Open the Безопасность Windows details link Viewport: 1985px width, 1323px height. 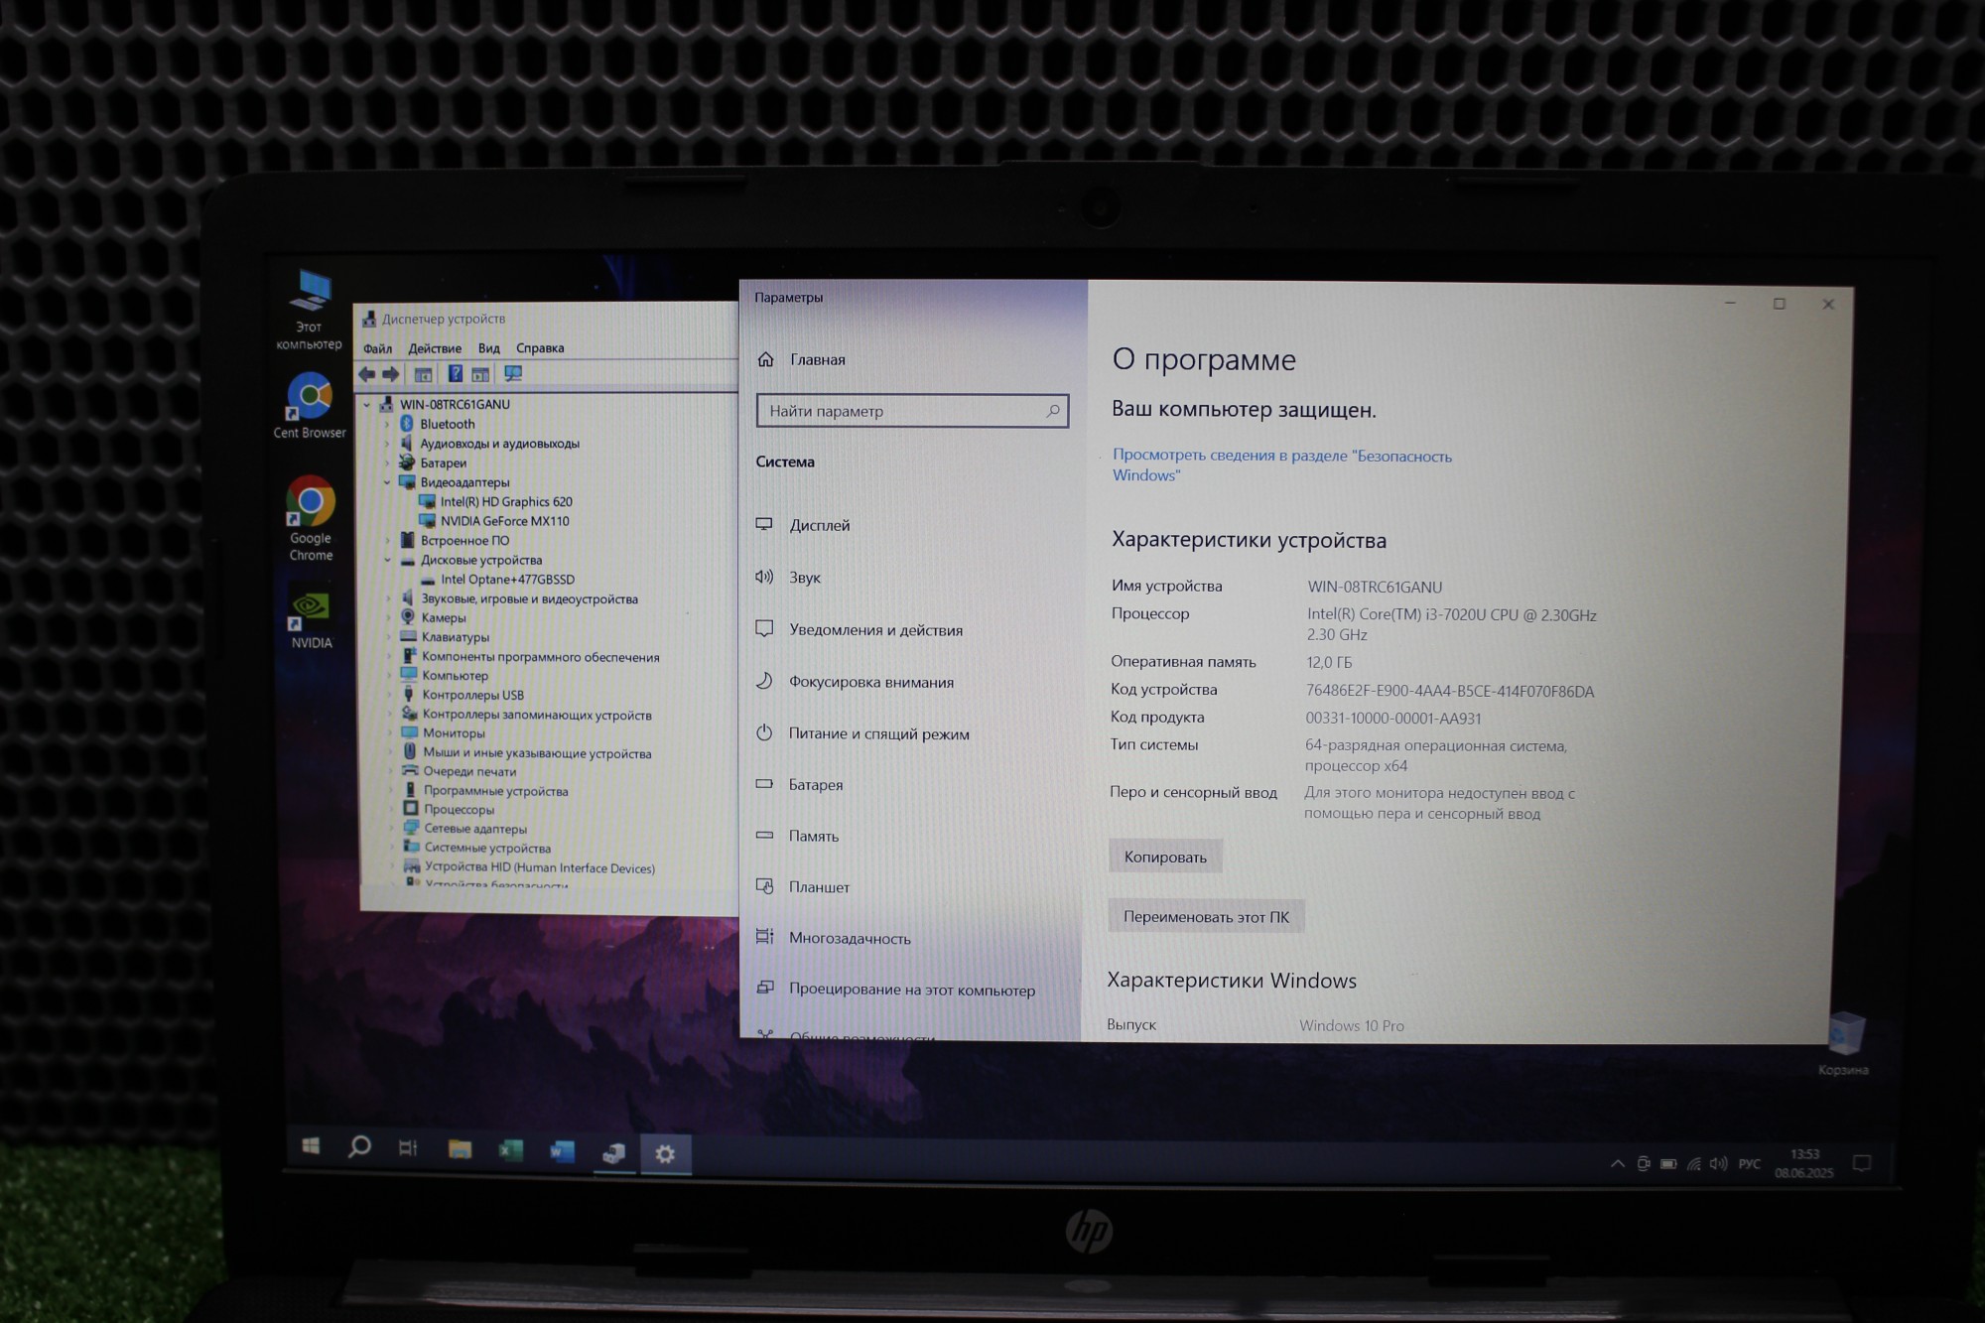click(x=1280, y=464)
